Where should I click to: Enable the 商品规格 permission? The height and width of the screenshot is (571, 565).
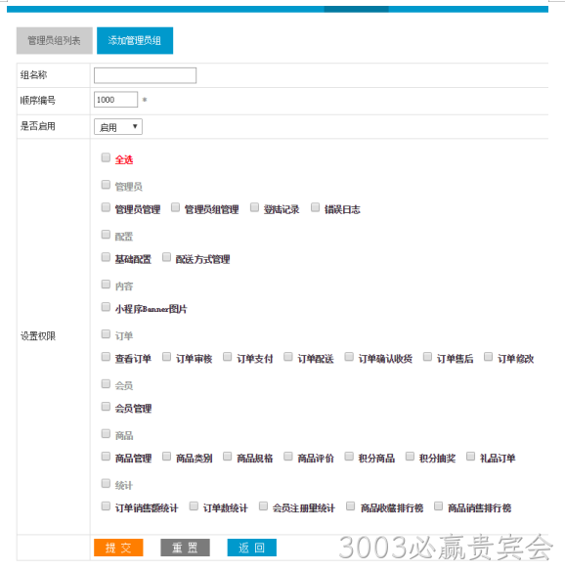(227, 457)
